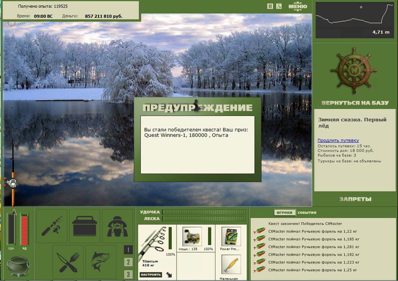Click the ship wheel return icon

click(354, 70)
